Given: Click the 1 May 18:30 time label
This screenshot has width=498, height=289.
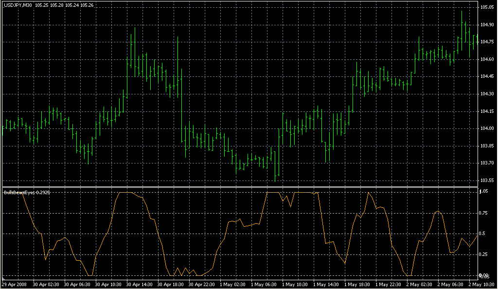Looking at the screenshot, I should tap(358, 284).
